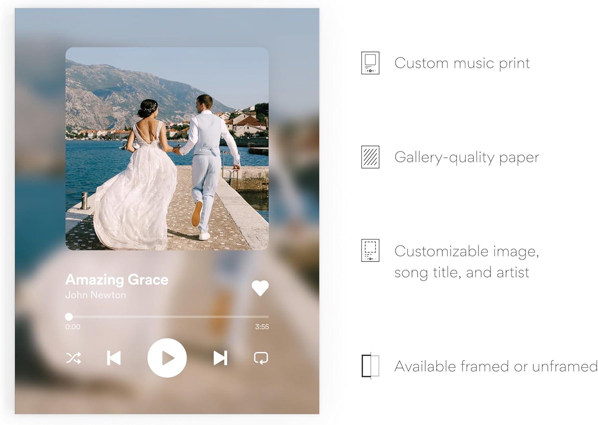Click the repeat loop icon
This screenshot has height=425, width=598.
tap(261, 358)
